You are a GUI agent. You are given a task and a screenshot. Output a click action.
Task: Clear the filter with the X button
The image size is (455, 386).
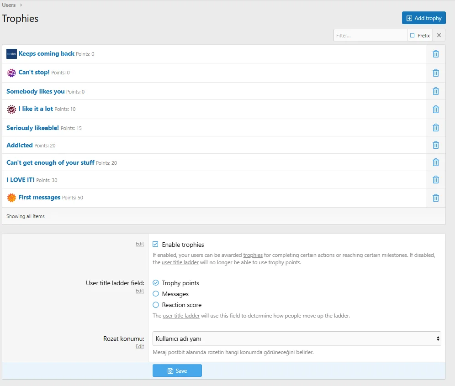pos(439,36)
